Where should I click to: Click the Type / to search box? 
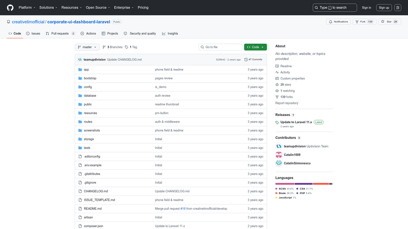335,8
